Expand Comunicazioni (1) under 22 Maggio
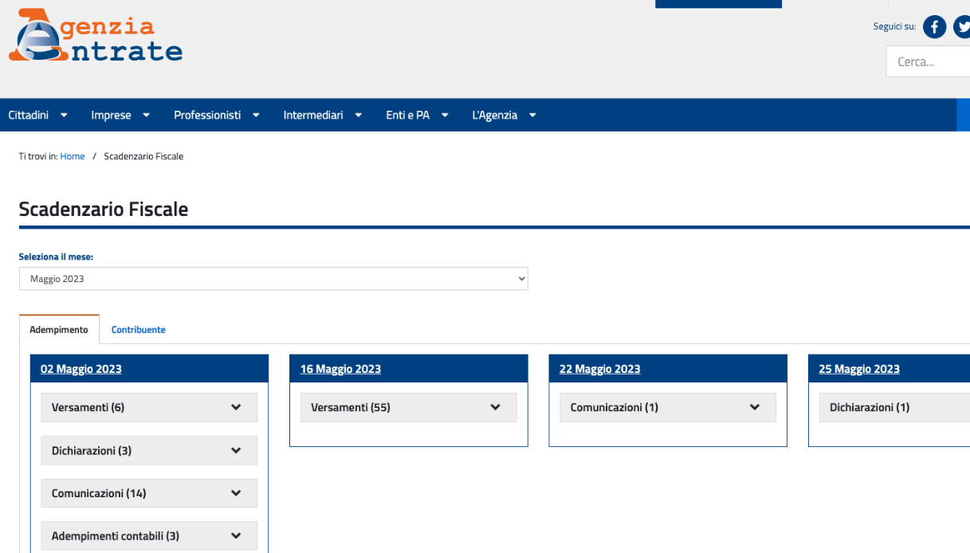 [667, 407]
